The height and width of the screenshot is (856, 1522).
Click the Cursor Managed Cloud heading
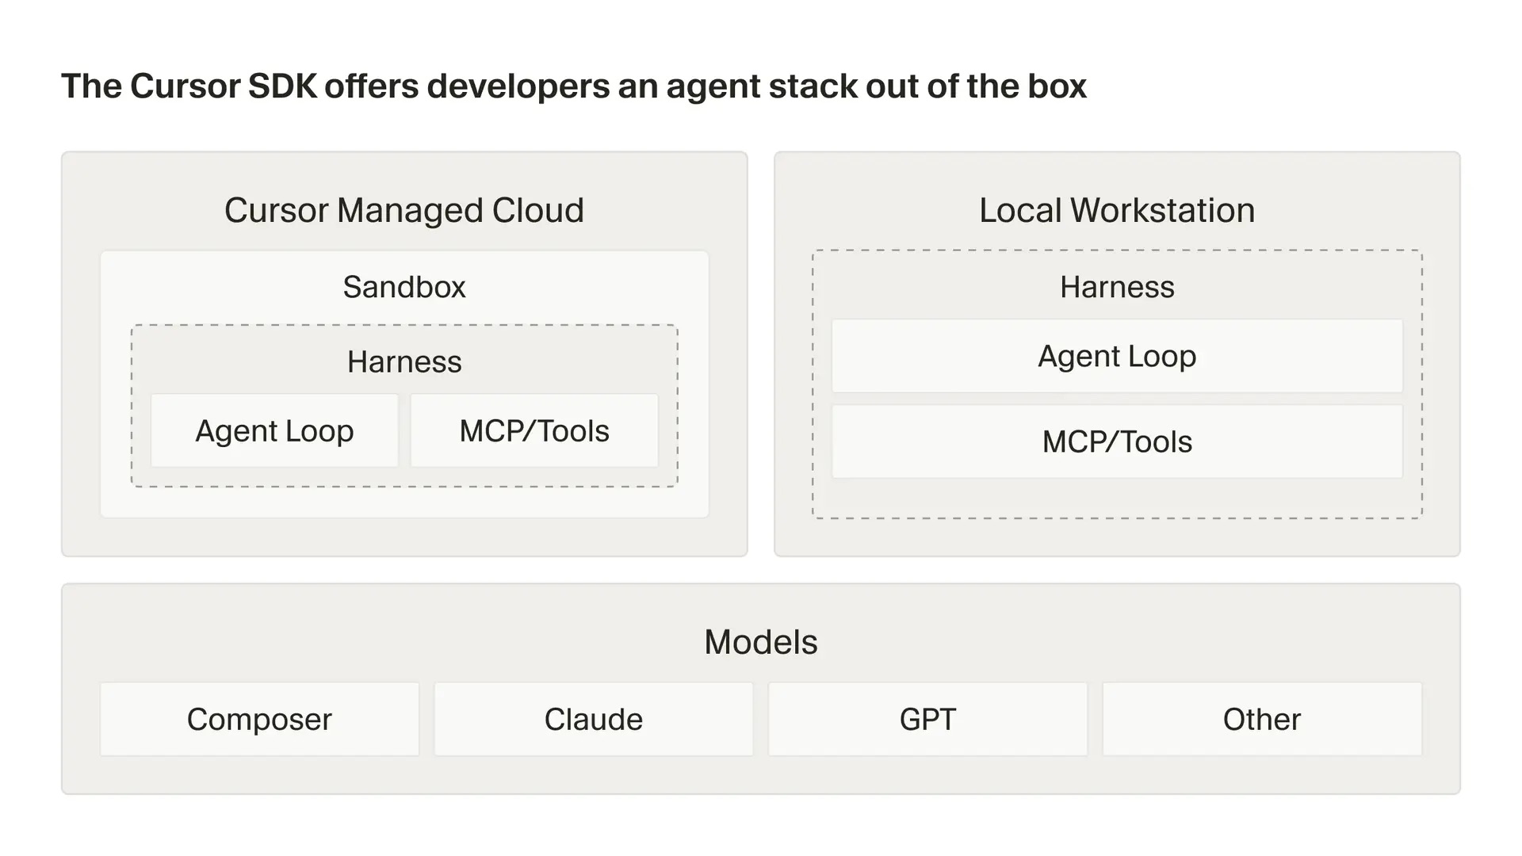404,210
